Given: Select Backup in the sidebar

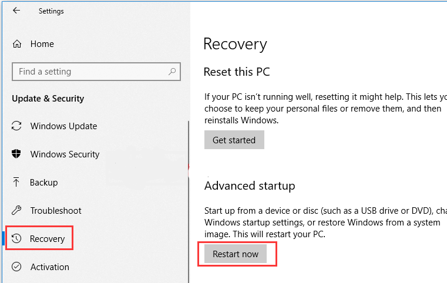Looking at the screenshot, I should 44,183.
